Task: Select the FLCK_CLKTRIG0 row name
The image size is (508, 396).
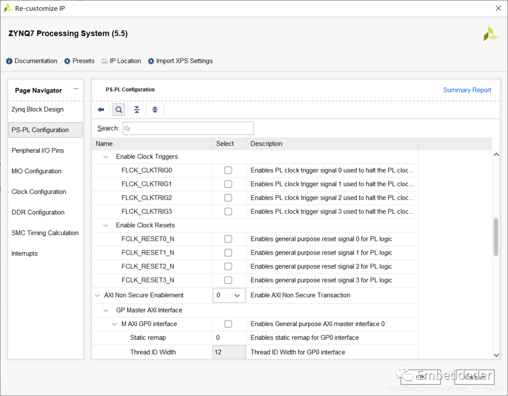Action: coord(147,170)
